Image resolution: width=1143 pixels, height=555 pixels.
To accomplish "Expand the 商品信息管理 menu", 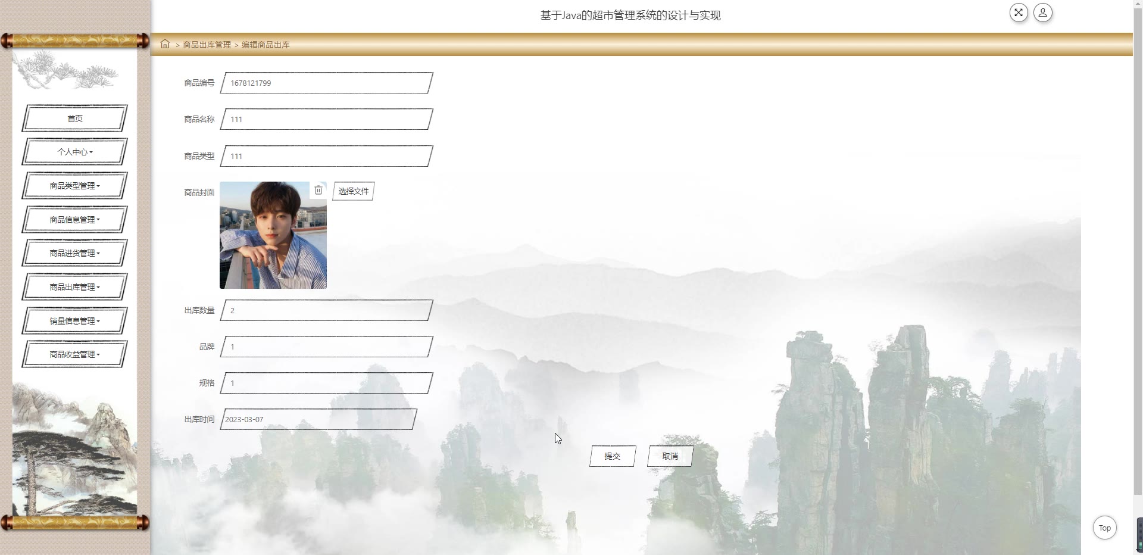I will click(x=75, y=220).
